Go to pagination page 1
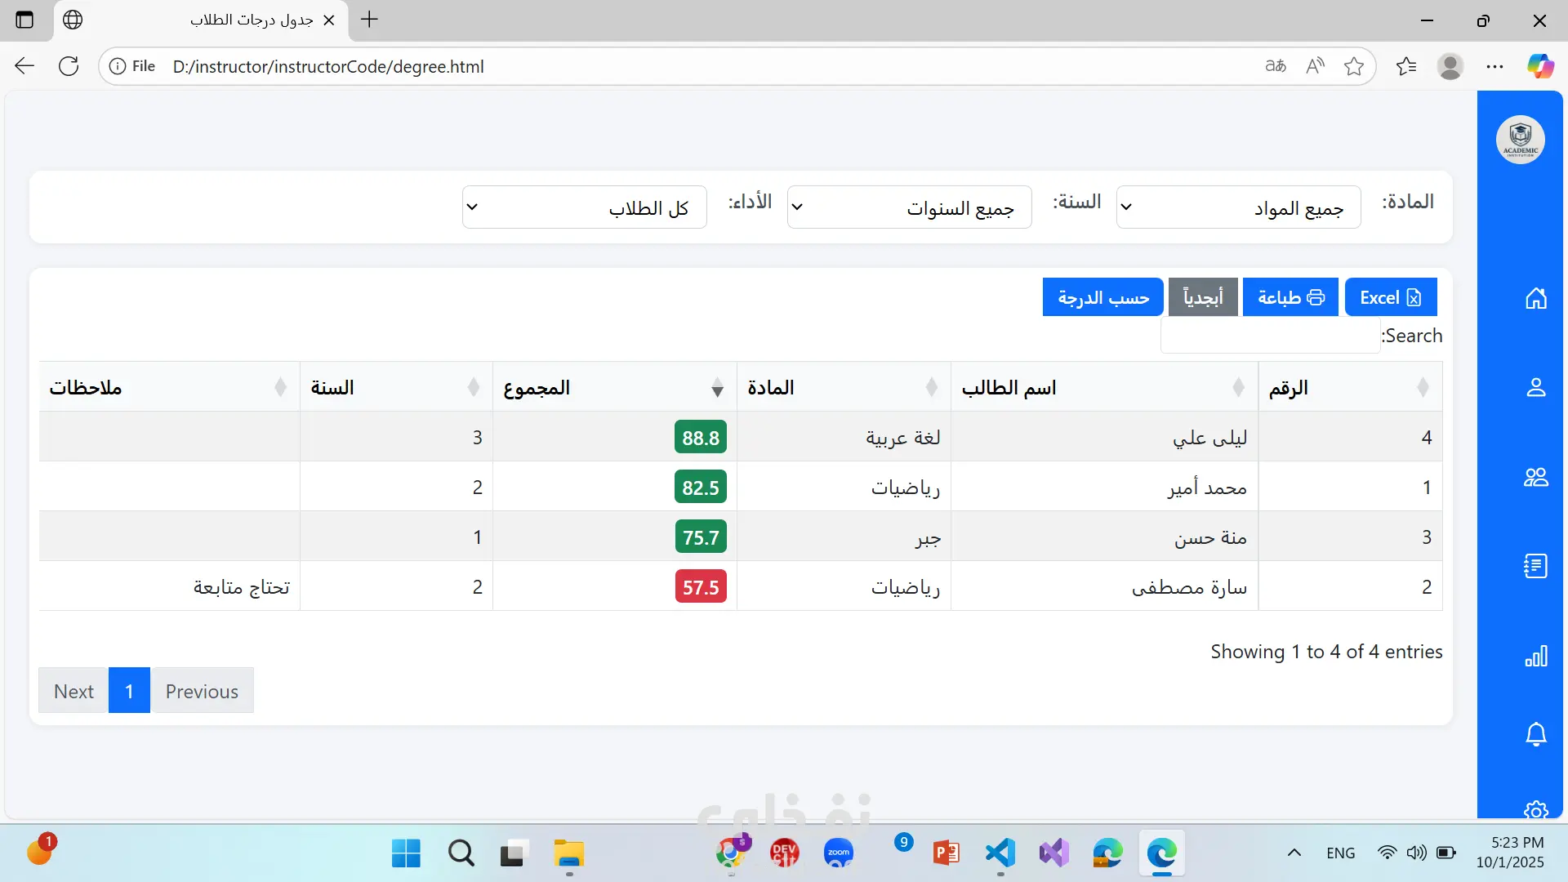Image resolution: width=1568 pixels, height=882 pixels. click(129, 691)
